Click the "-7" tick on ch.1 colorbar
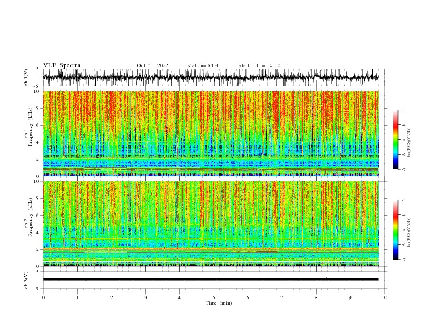This screenshot has width=433, height=334. point(403,169)
